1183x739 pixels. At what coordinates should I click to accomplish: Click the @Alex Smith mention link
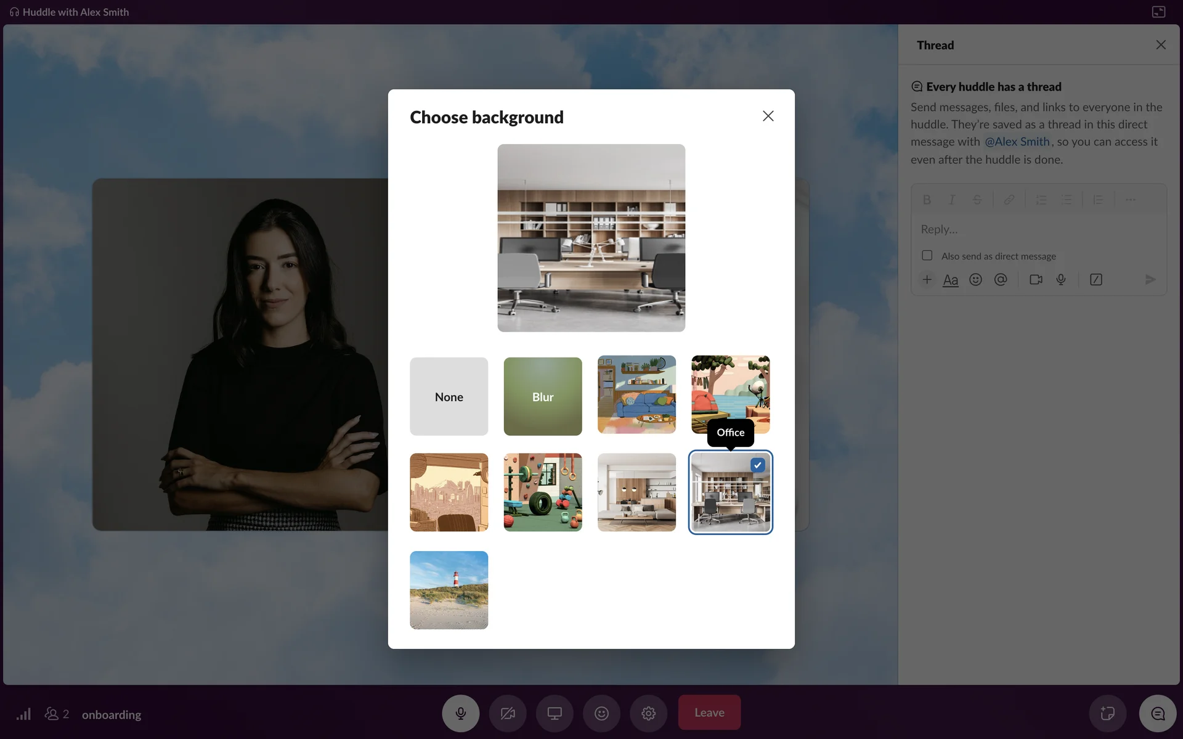(x=1017, y=142)
